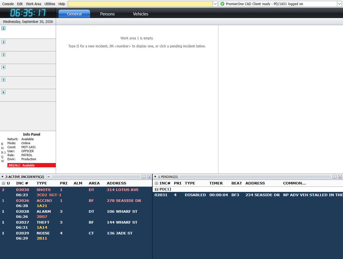Select incident 02026 ACCINJ row
This screenshot has height=259, width=343.
click(76, 203)
